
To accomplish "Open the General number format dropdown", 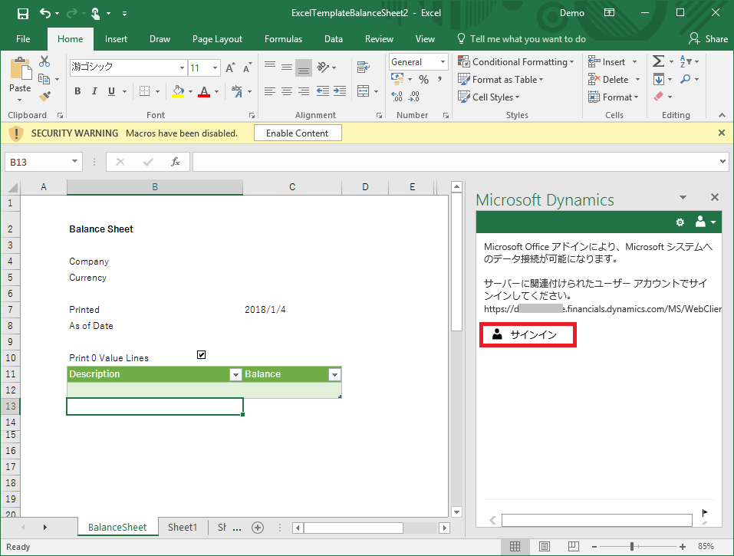I will 443,62.
